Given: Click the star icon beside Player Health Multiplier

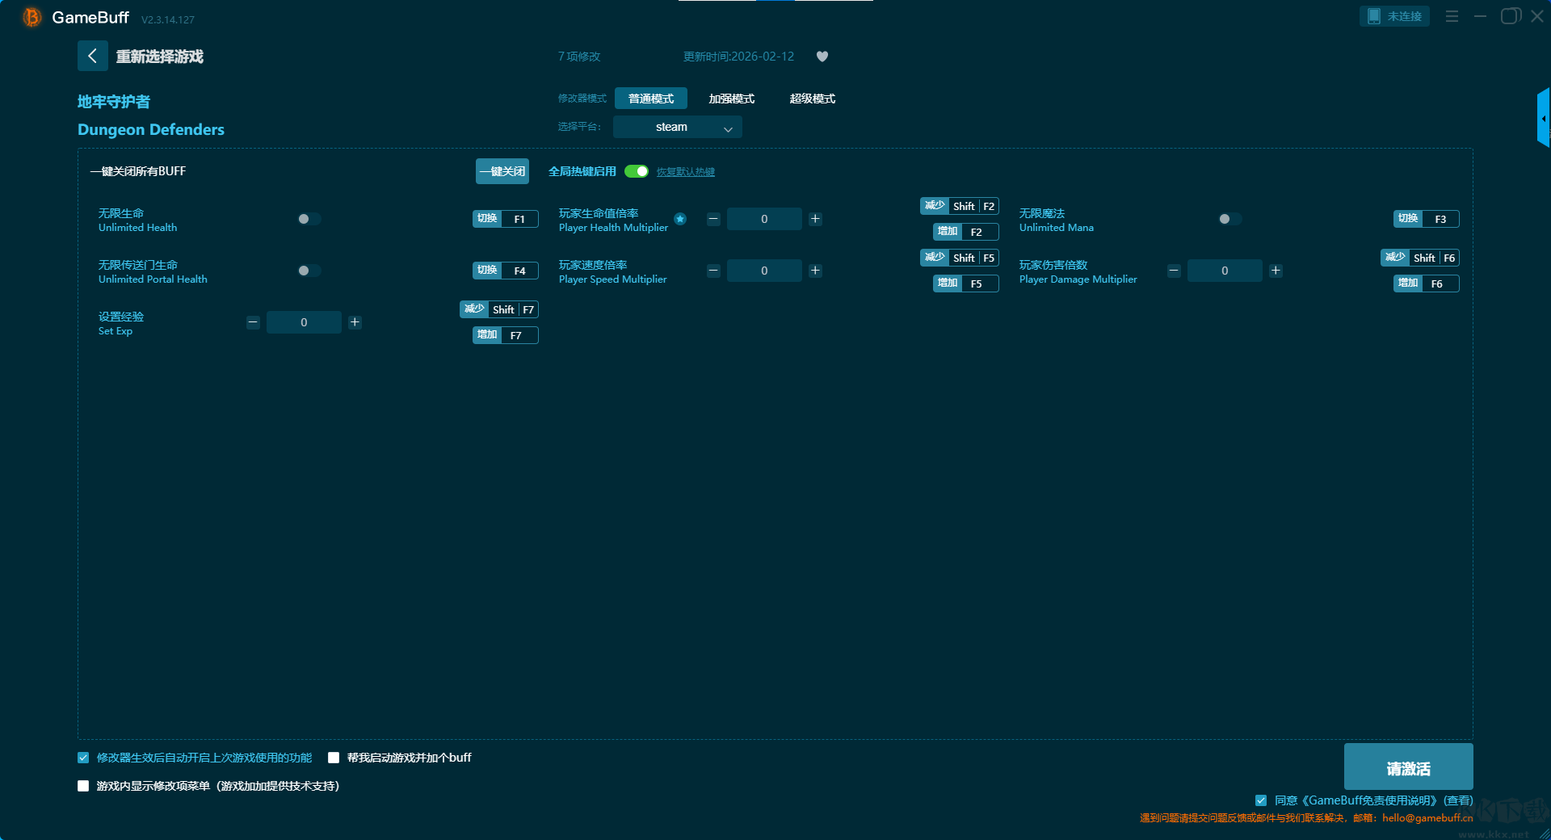Looking at the screenshot, I should [x=680, y=219].
